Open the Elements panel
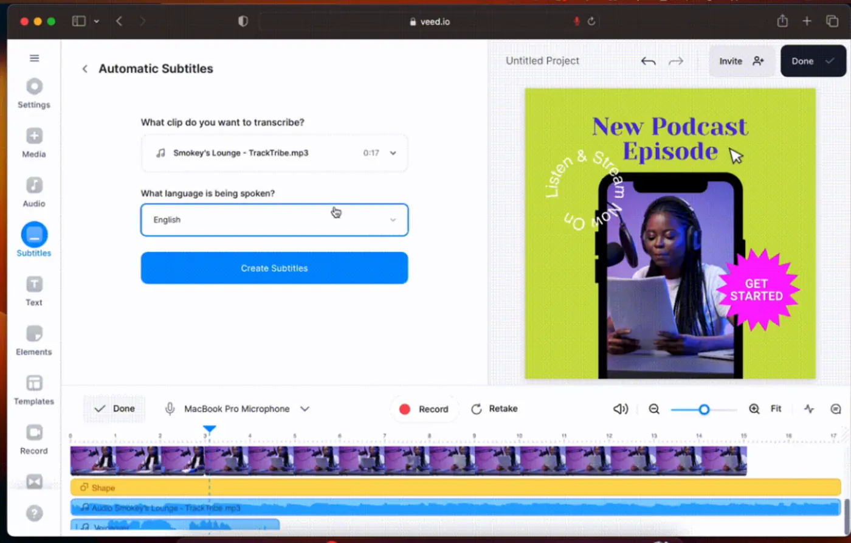Viewport: 851px width, 543px height. pos(34,341)
